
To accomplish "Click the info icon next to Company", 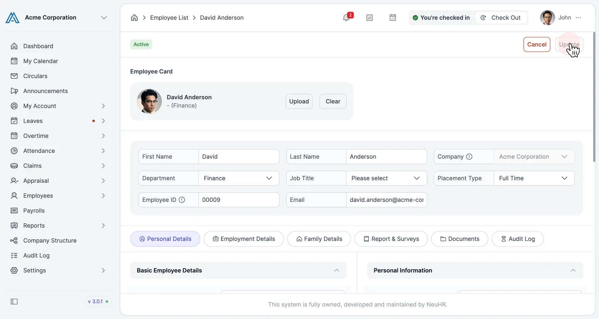I will pyautogui.click(x=469, y=157).
